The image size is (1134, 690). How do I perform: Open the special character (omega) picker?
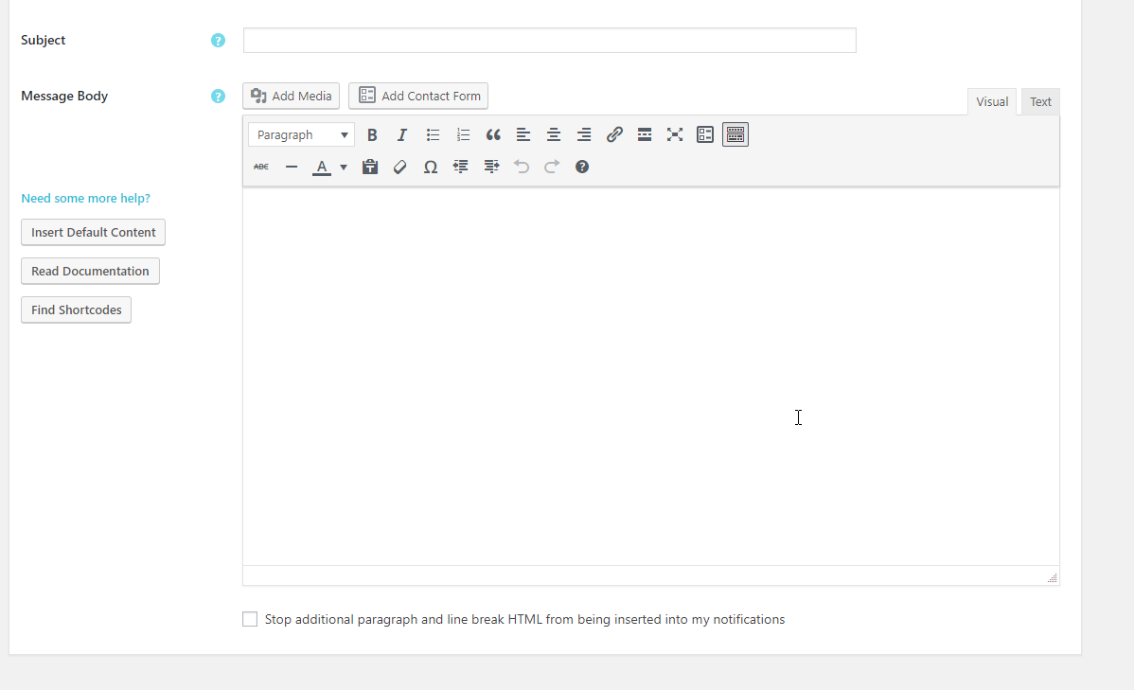pos(431,167)
